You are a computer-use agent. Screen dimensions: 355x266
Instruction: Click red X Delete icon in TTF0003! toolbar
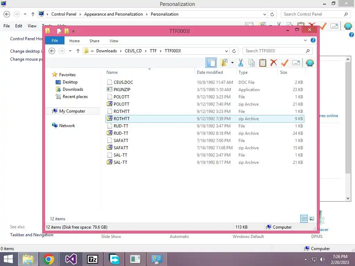pos(274,63)
